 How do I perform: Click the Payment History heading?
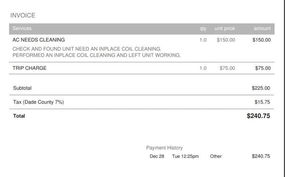[x=164, y=148]
